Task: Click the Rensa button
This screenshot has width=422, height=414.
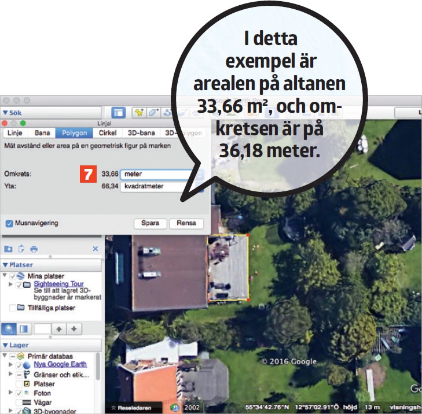Action: tap(186, 223)
